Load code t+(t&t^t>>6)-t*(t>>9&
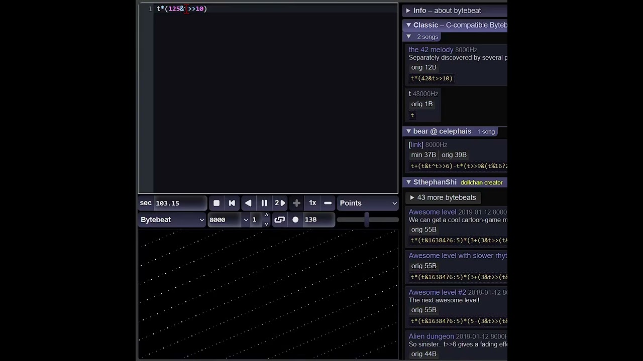The image size is (643, 361). click(459, 166)
